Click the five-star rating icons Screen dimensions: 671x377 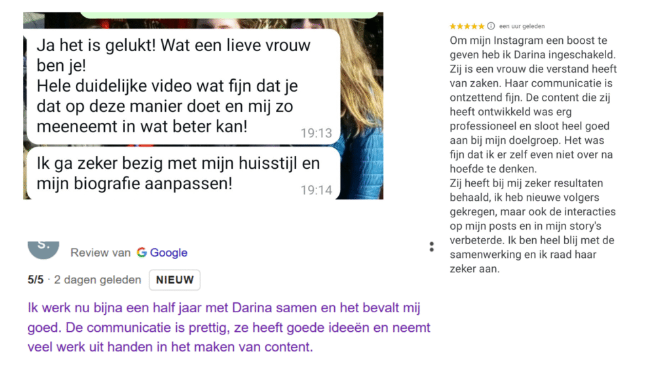[467, 26]
